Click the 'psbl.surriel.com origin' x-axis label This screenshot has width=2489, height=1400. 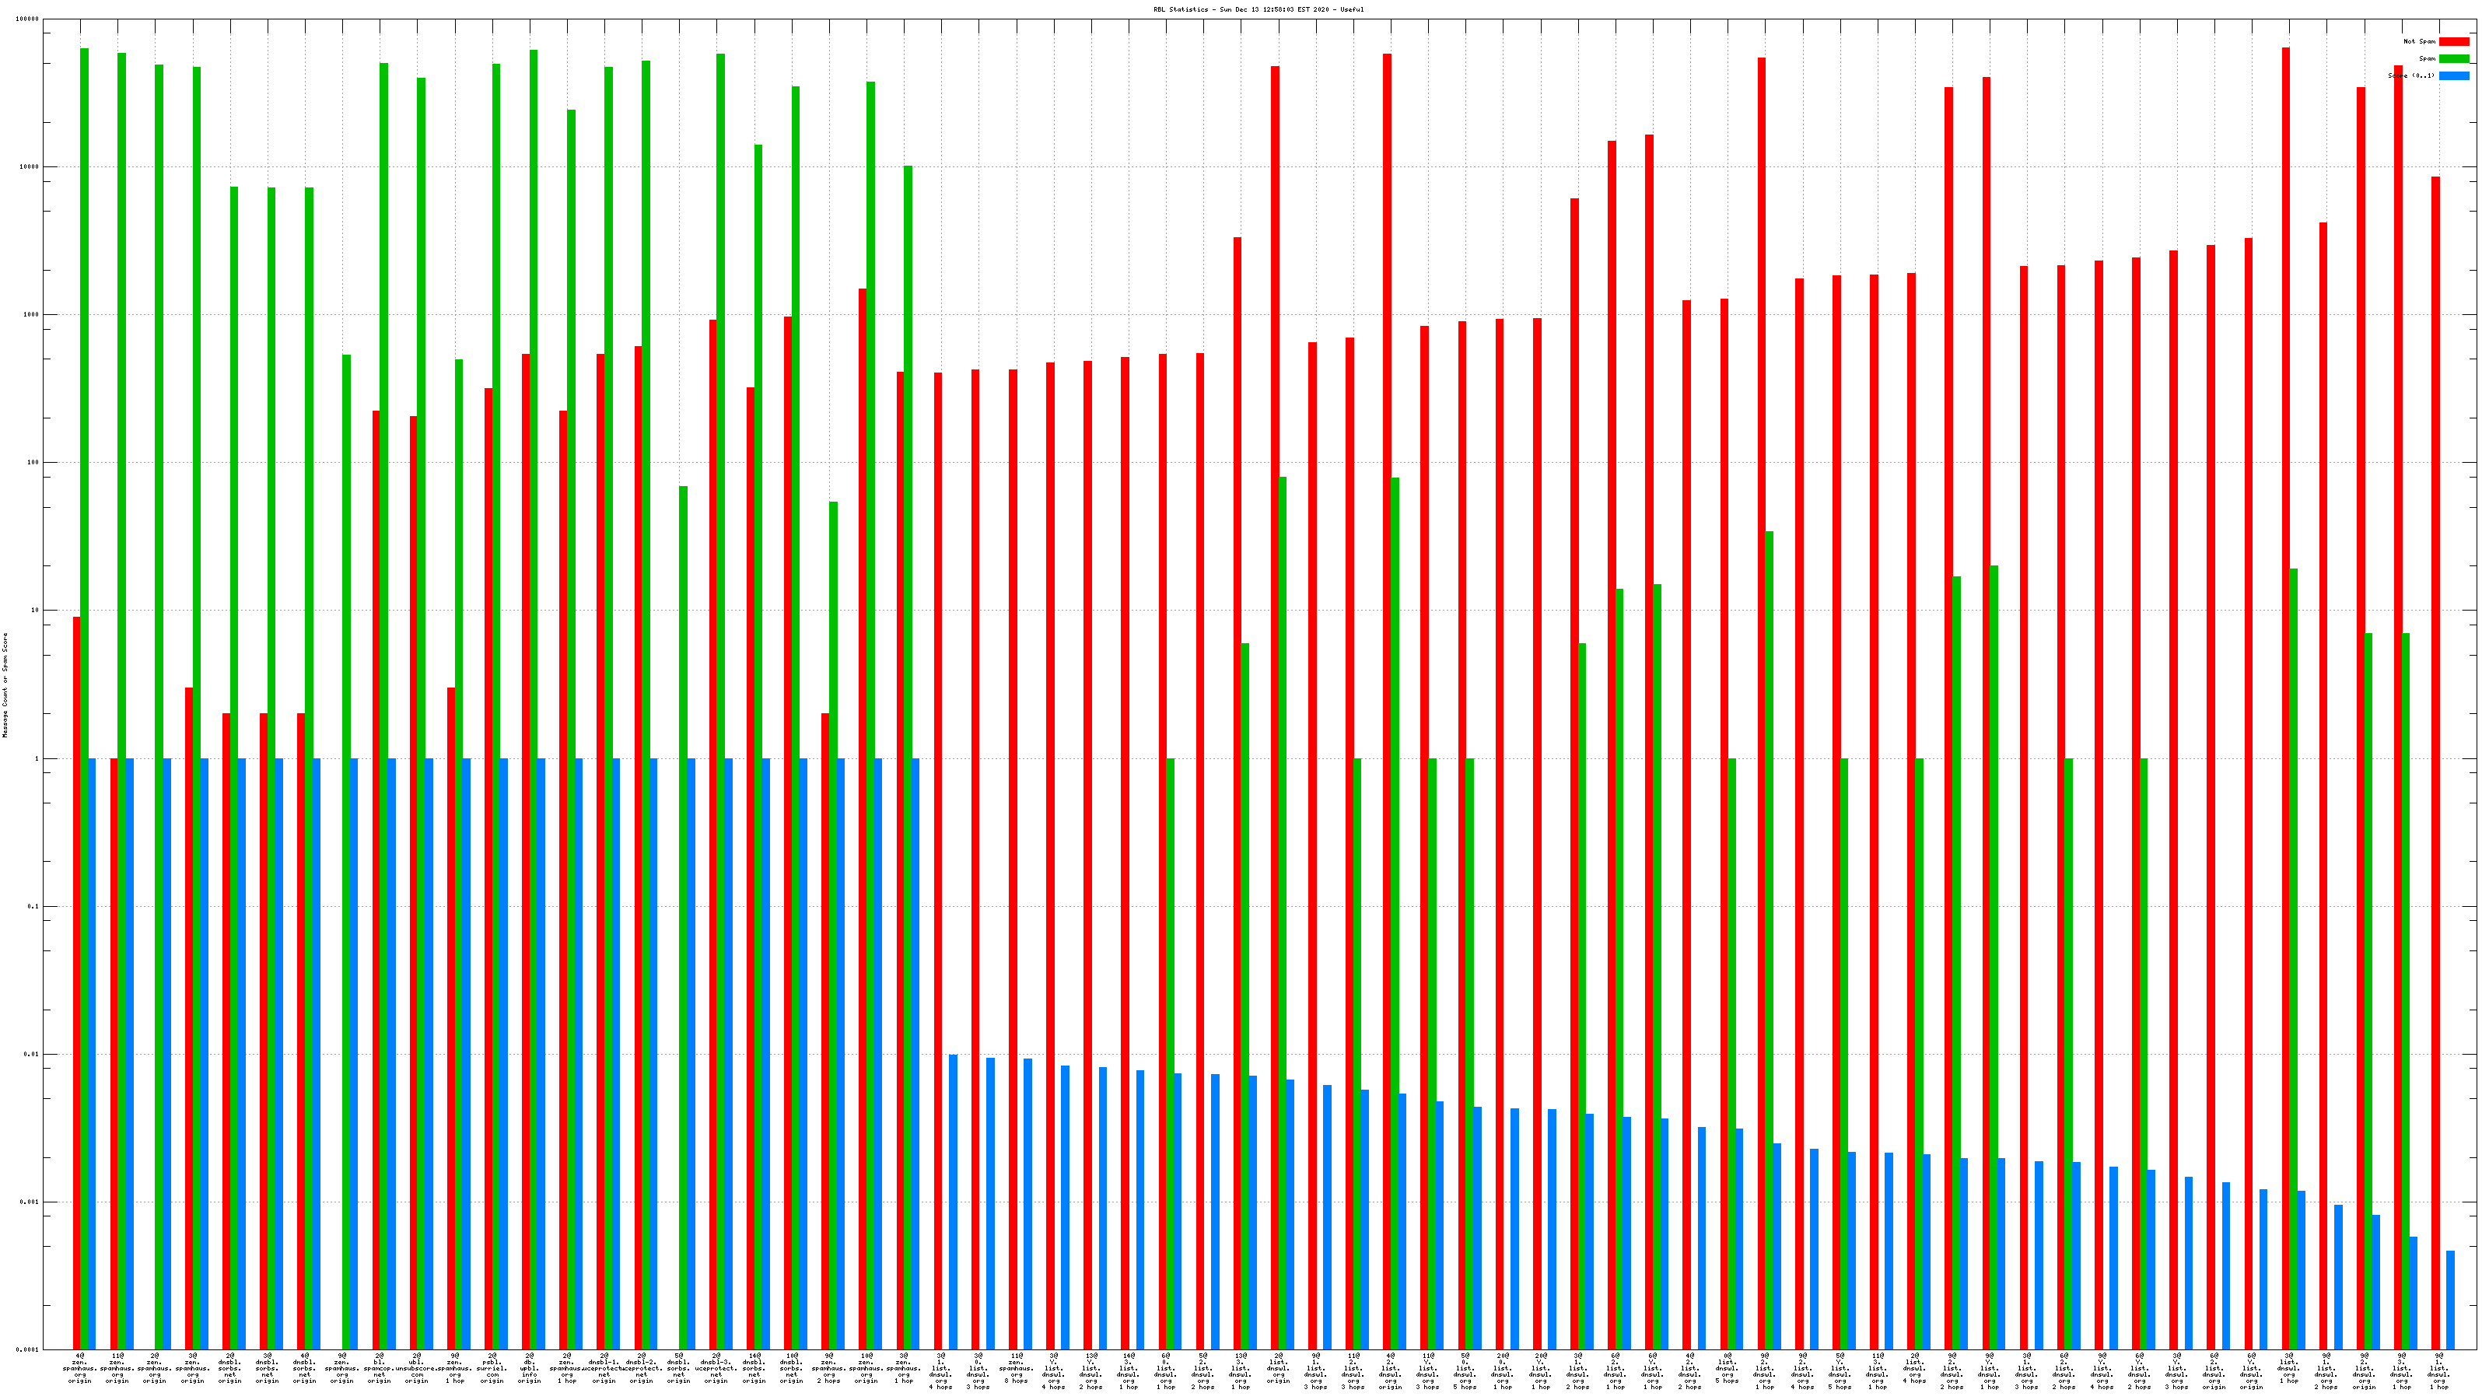click(x=492, y=1368)
